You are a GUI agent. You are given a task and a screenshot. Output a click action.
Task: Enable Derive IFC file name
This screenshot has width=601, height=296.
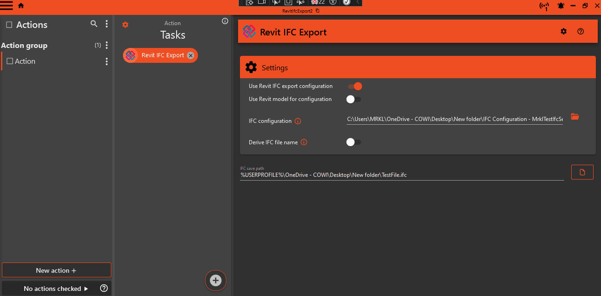354,142
